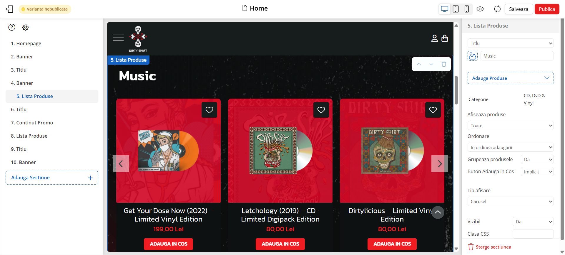
Task: Favorite the Letchology CD with heart
Action: tap(321, 110)
